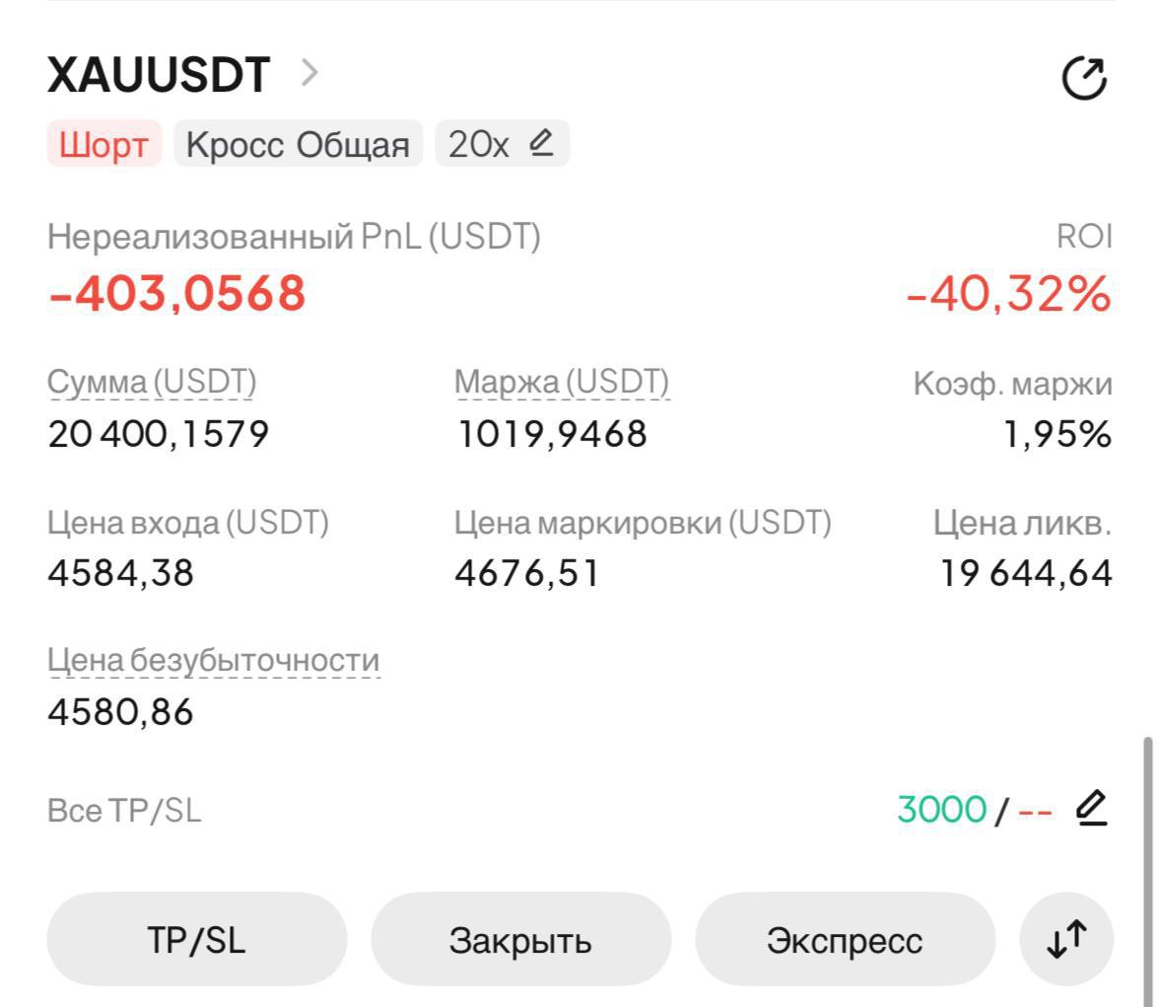
Task: Click the Экспресс button
Action: tap(845, 939)
